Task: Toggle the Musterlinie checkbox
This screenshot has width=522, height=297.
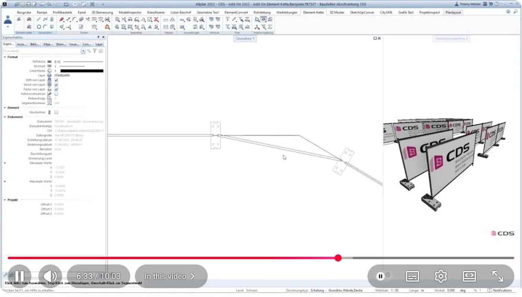Action: click(56, 112)
